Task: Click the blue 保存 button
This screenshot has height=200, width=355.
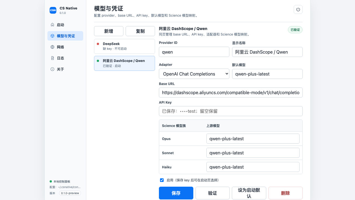Action: pyautogui.click(x=176, y=193)
